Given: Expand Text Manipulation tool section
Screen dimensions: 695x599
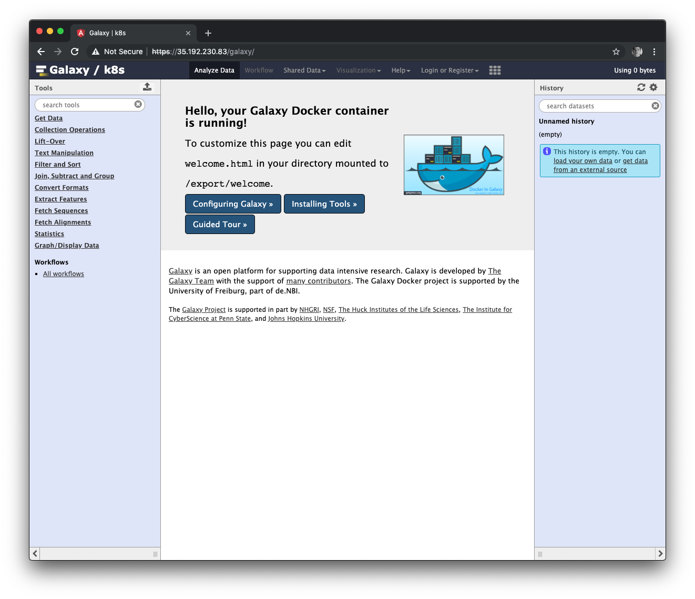Looking at the screenshot, I should (64, 153).
